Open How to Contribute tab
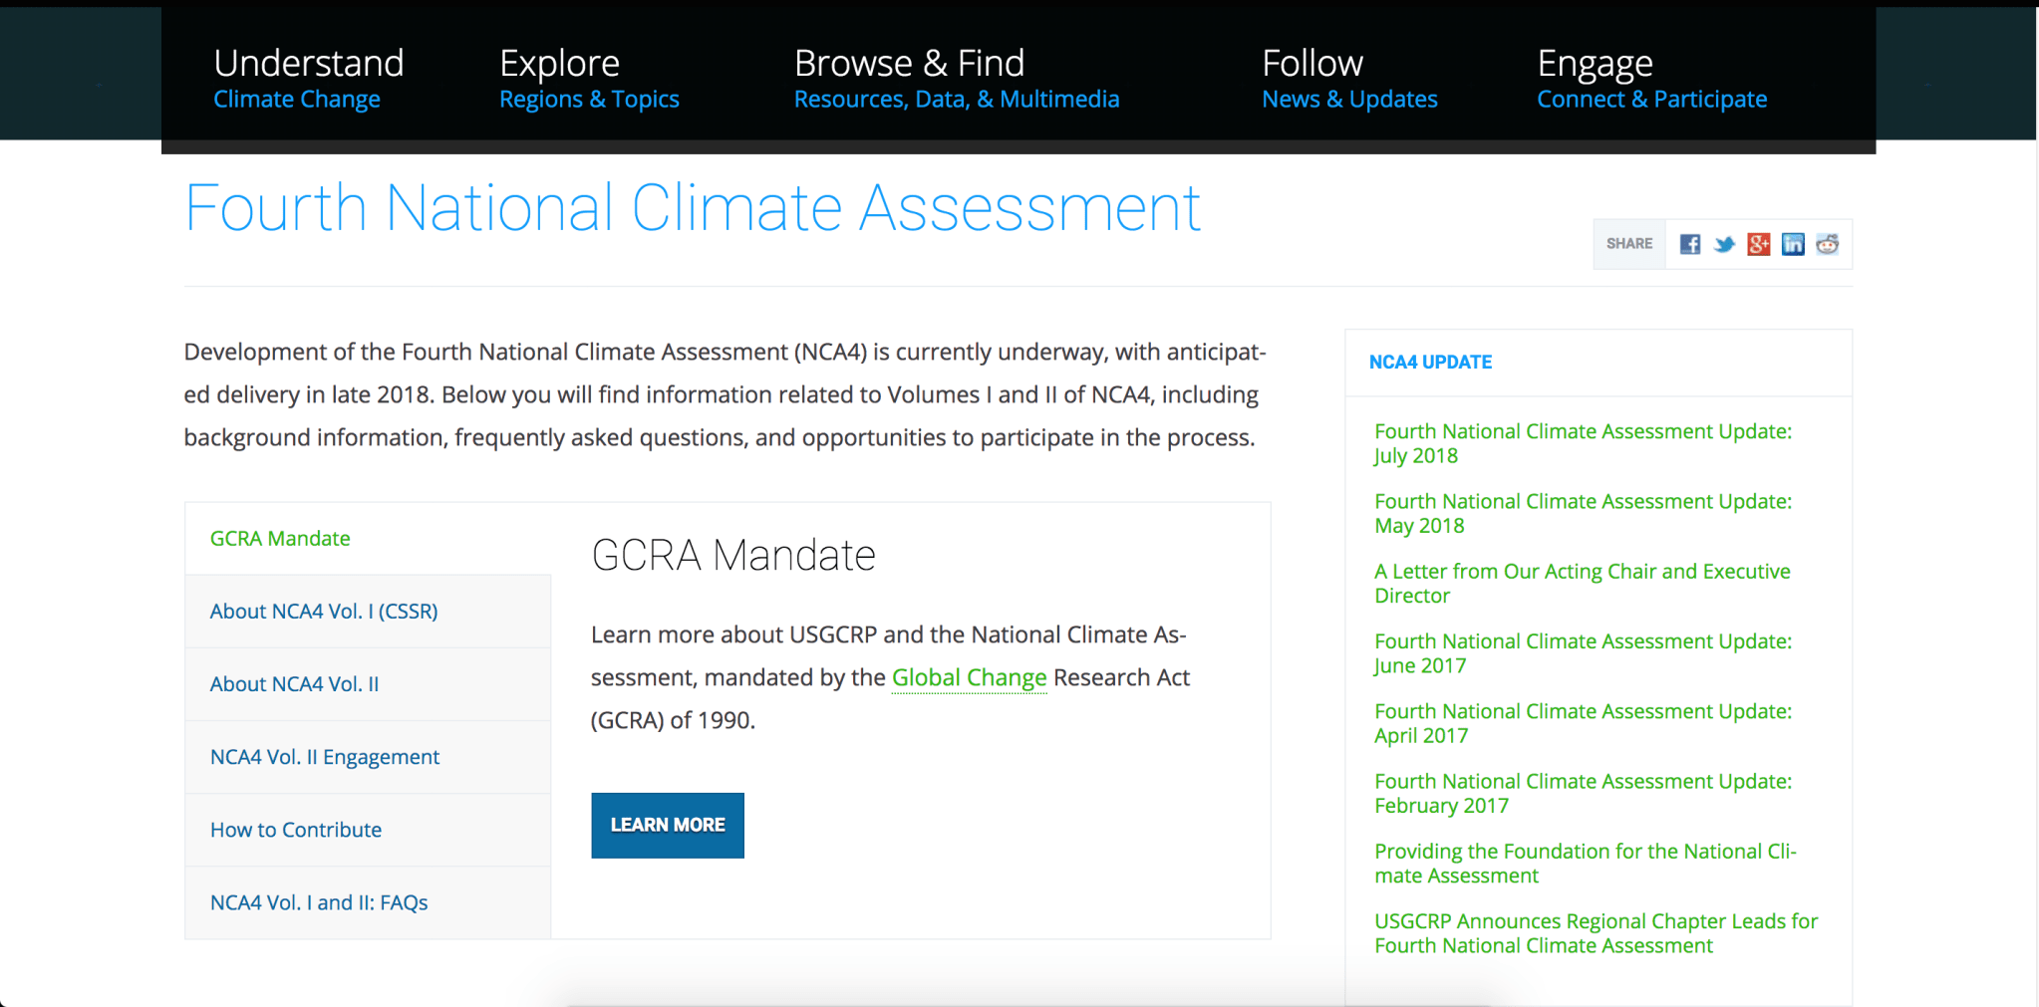 point(296,830)
